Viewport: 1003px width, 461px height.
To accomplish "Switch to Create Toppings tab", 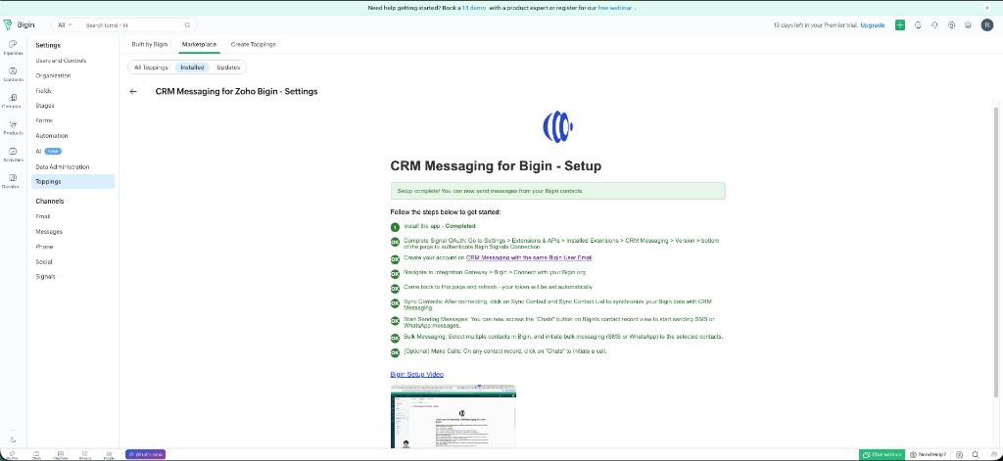I will [254, 44].
